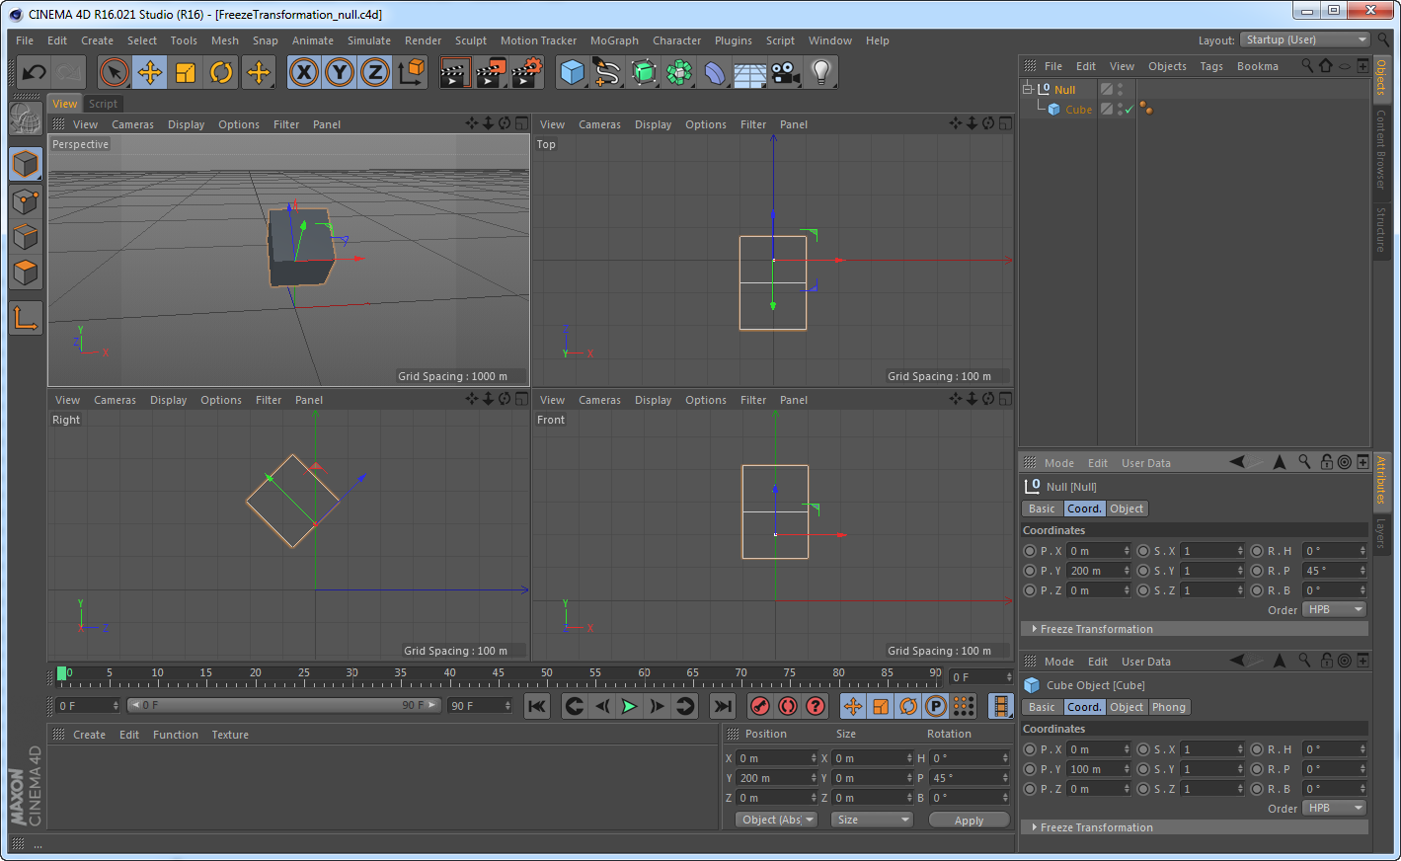
Task: Activate the Rotate tool
Action: pyautogui.click(x=221, y=72)
